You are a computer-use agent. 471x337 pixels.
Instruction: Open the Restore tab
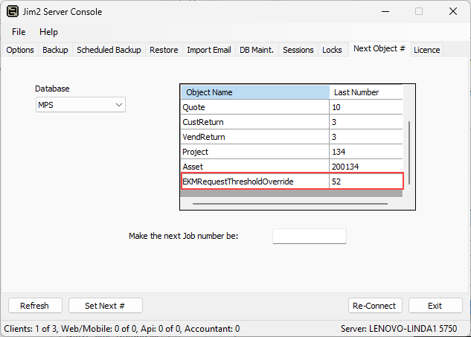click(x=164, y=50)
